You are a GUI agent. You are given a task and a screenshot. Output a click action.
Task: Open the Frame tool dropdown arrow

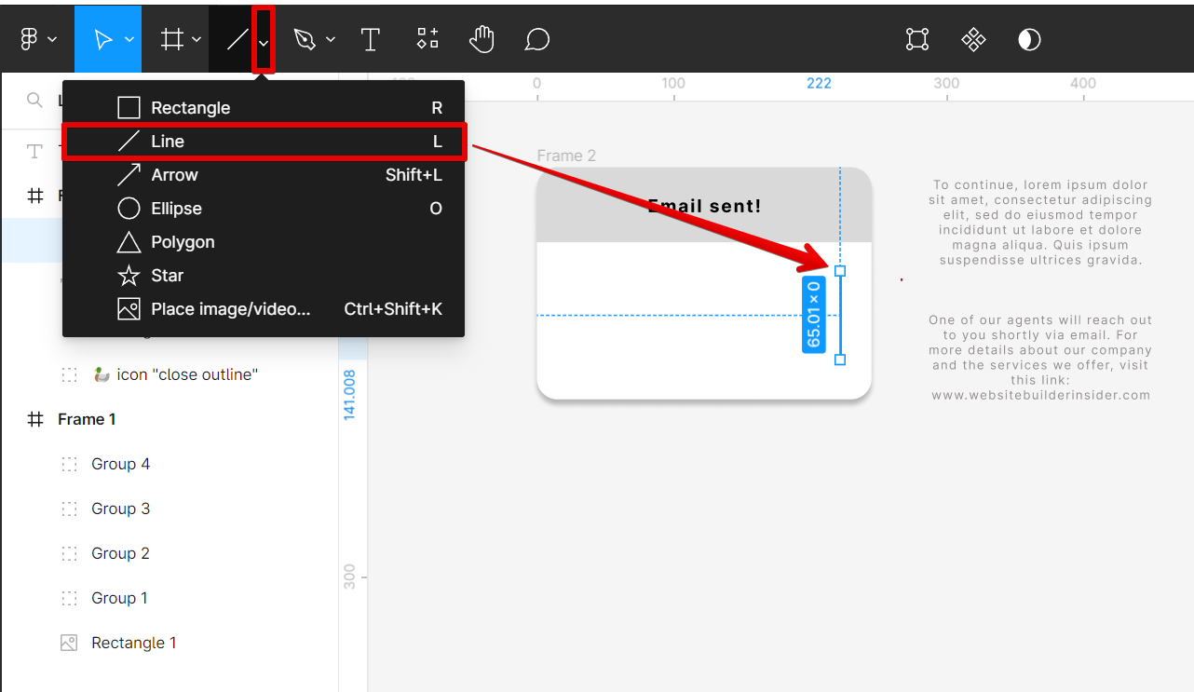tap(195, 38)
